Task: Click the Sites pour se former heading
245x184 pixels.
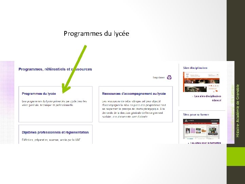Action: pos(196,115)
